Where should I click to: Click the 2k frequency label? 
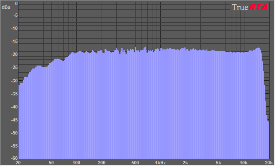pos(186,163)
